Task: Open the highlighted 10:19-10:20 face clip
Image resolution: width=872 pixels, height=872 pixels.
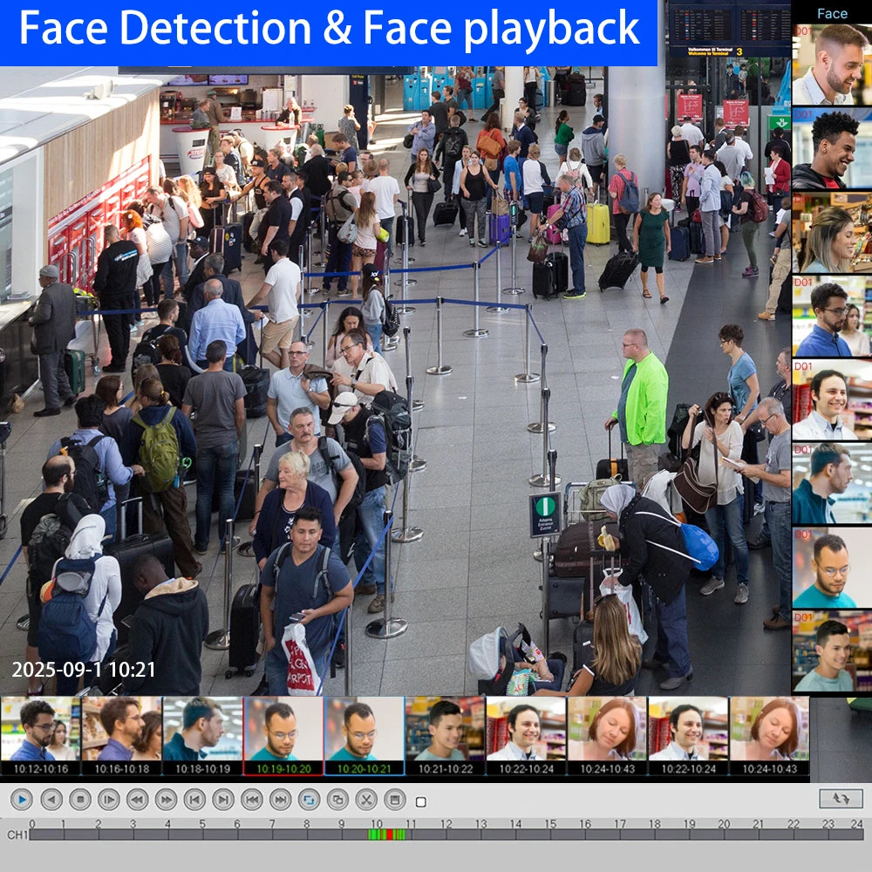Action: (283, 732)
